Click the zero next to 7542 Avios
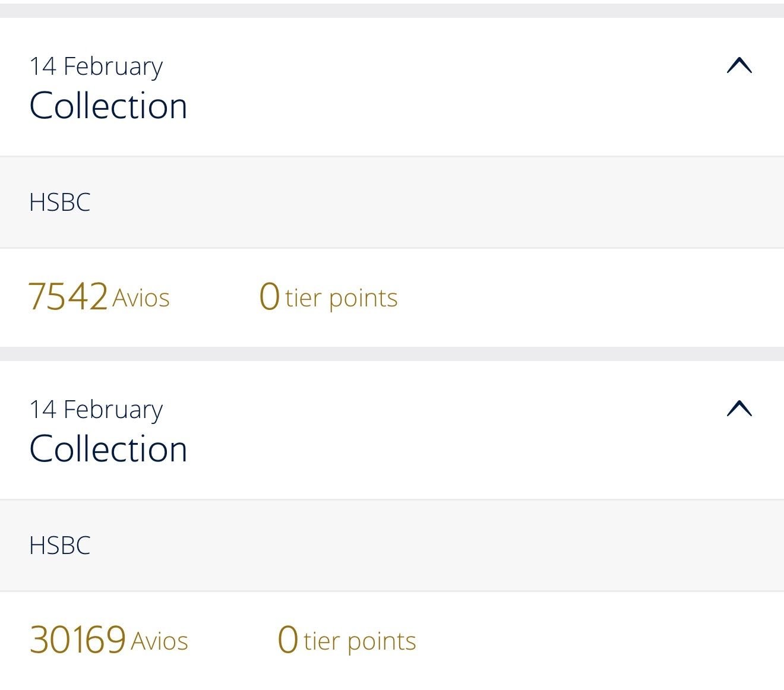This screenshot has width=784, height=690. [269, 296]
